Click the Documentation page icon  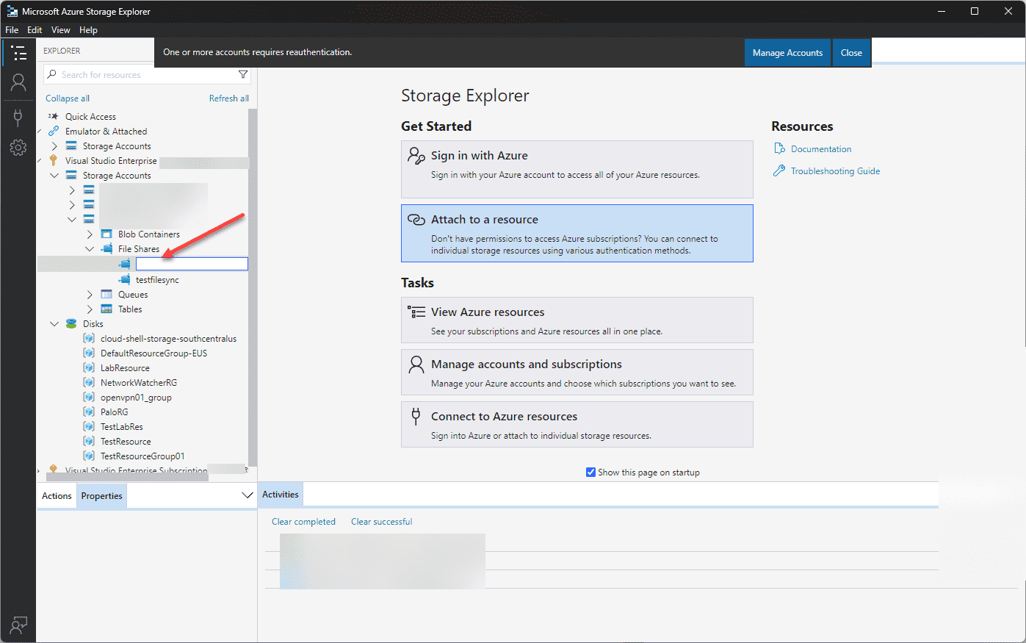click(779, 148)
